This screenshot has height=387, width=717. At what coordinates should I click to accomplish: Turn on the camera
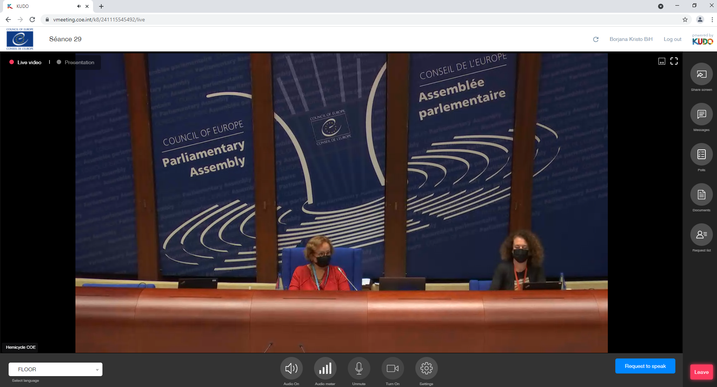[392, 369]
